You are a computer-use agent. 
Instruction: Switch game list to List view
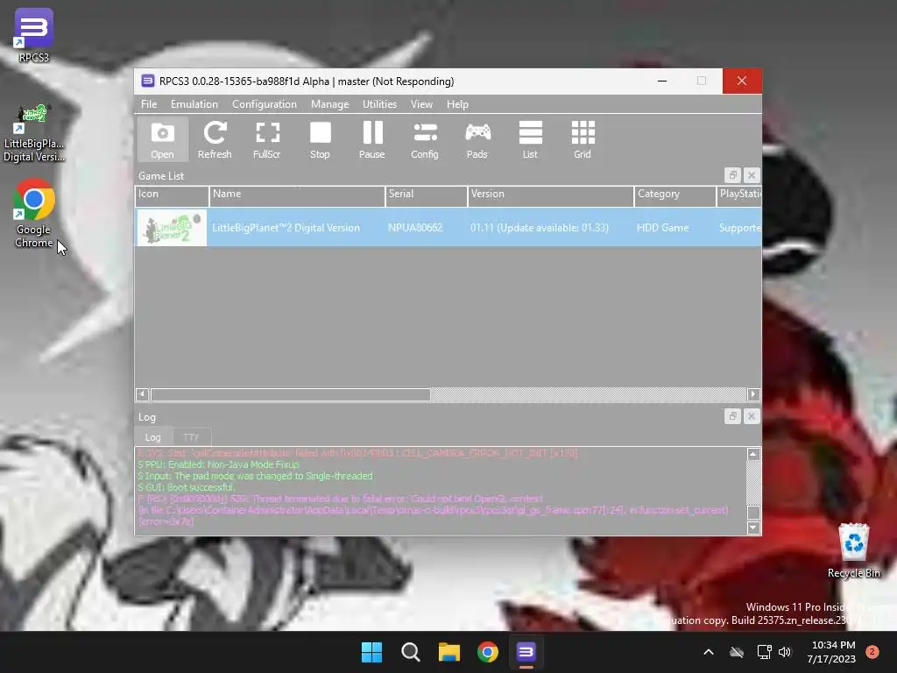point(530,140)
